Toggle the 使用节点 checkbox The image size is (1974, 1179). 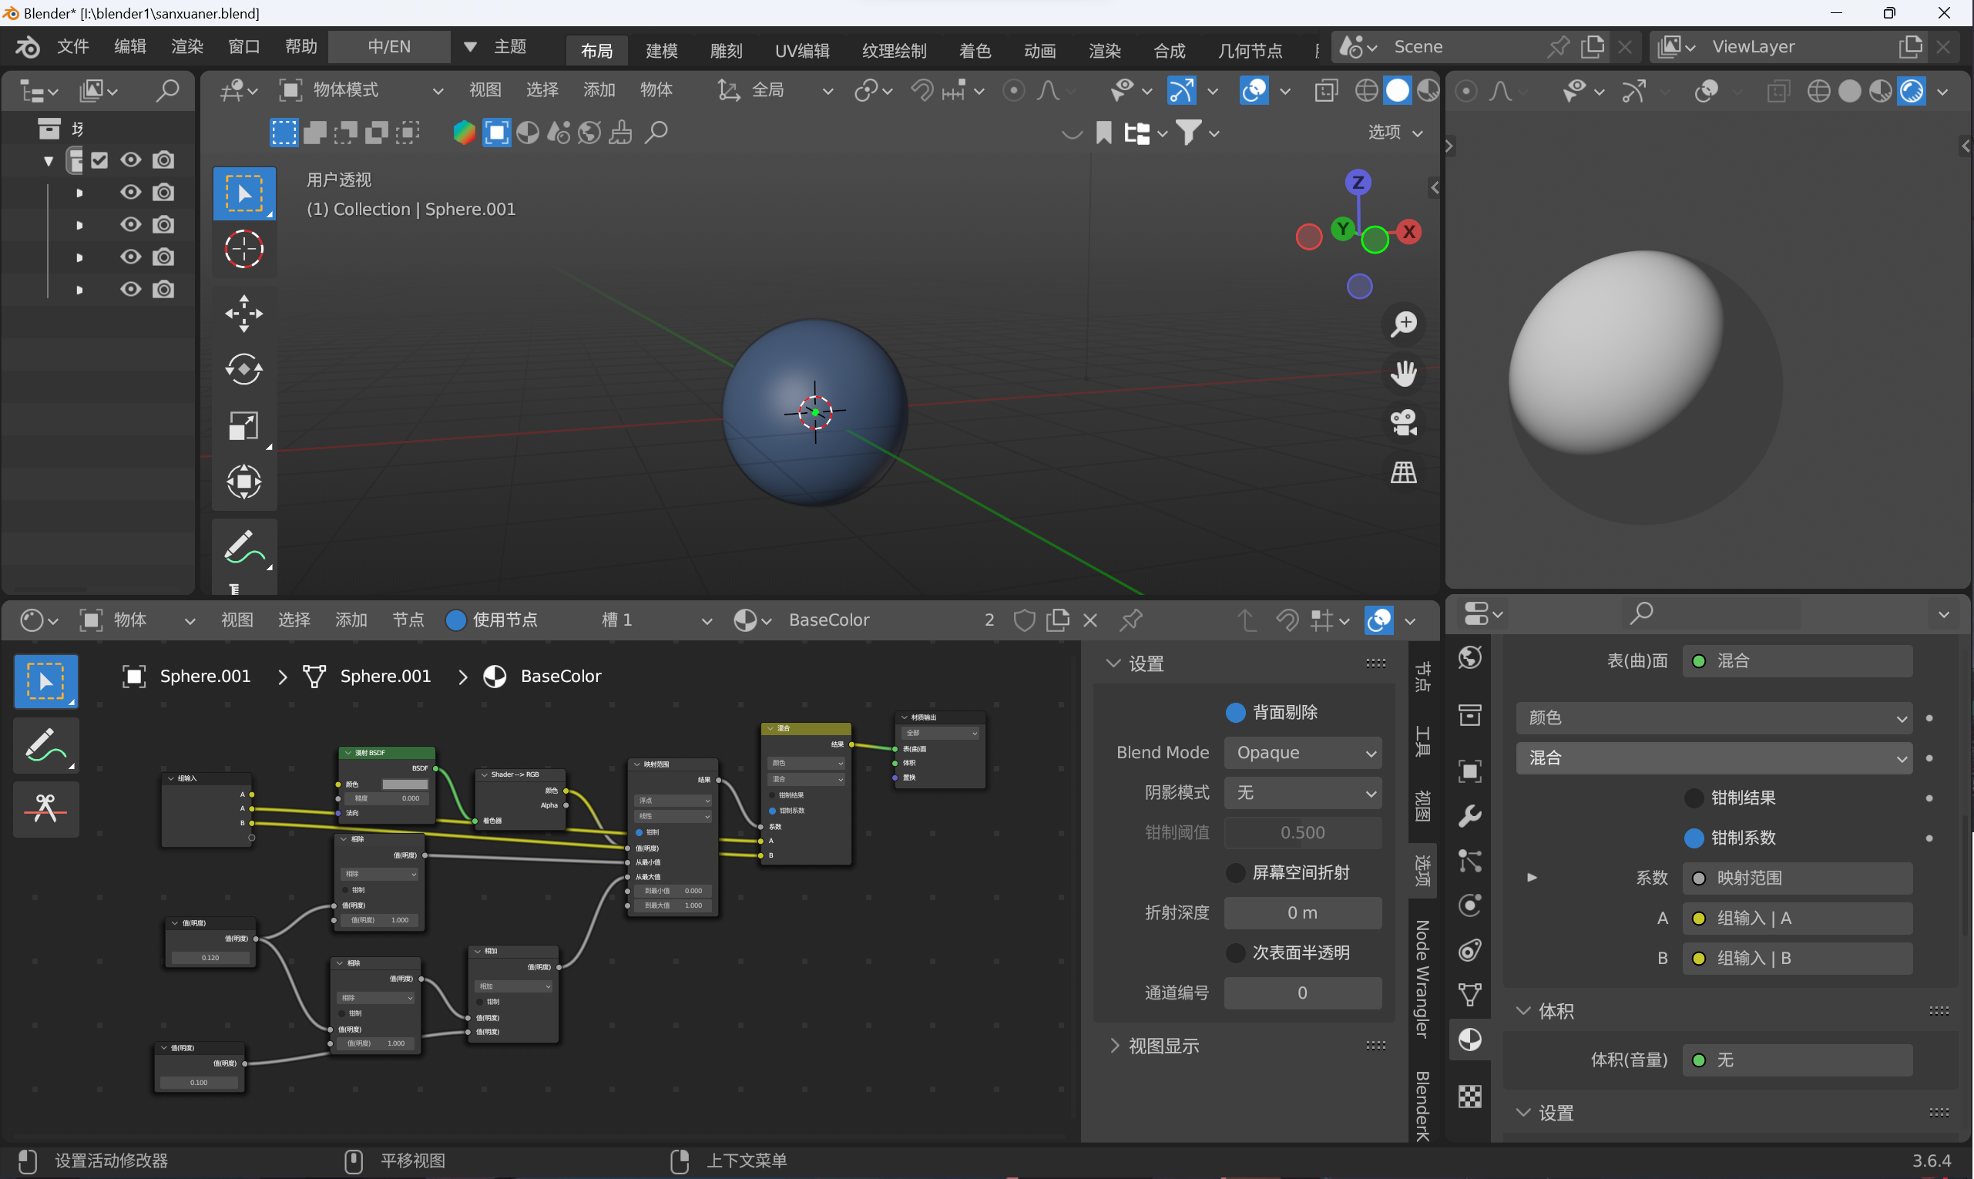[x=456, y=620]
